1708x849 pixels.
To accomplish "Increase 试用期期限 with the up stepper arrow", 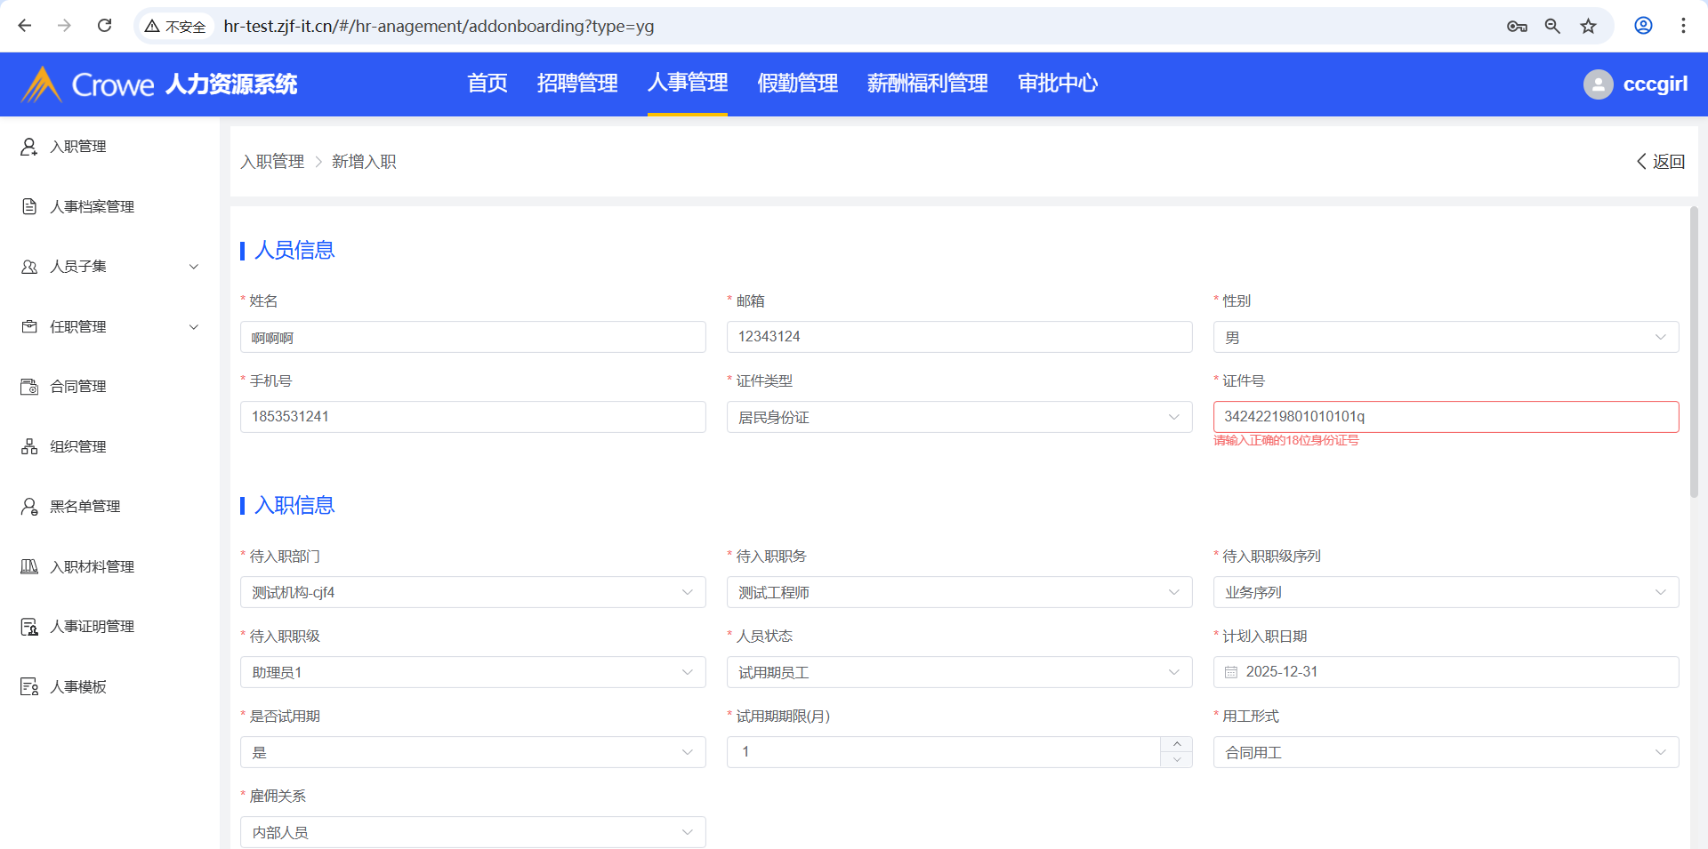I will [1176, 744].
